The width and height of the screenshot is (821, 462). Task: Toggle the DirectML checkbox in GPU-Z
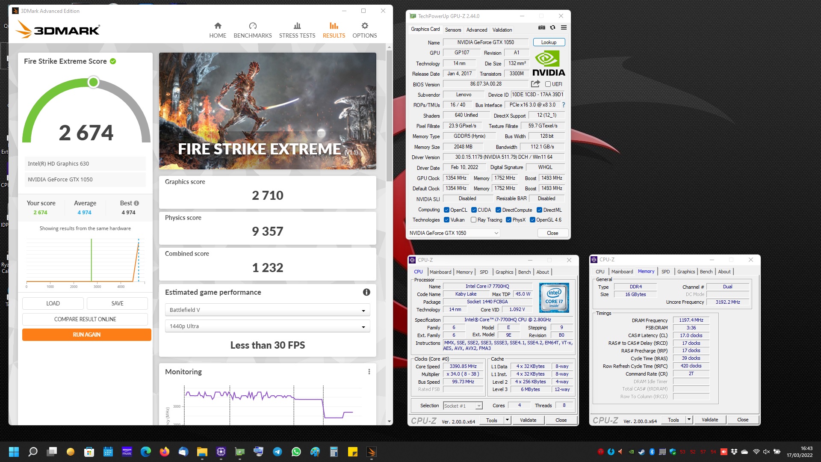[540, 210]
